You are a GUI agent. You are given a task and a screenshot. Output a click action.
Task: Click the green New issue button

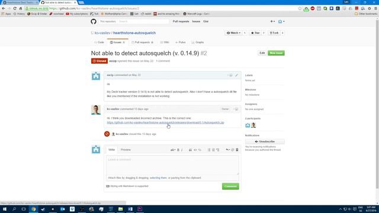coord(276,53)
